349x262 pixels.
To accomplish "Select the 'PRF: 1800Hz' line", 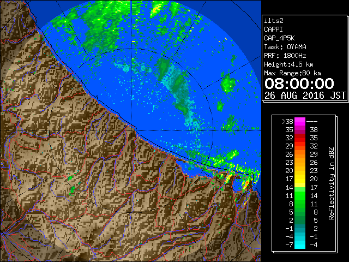I will (x=285, y=56).
